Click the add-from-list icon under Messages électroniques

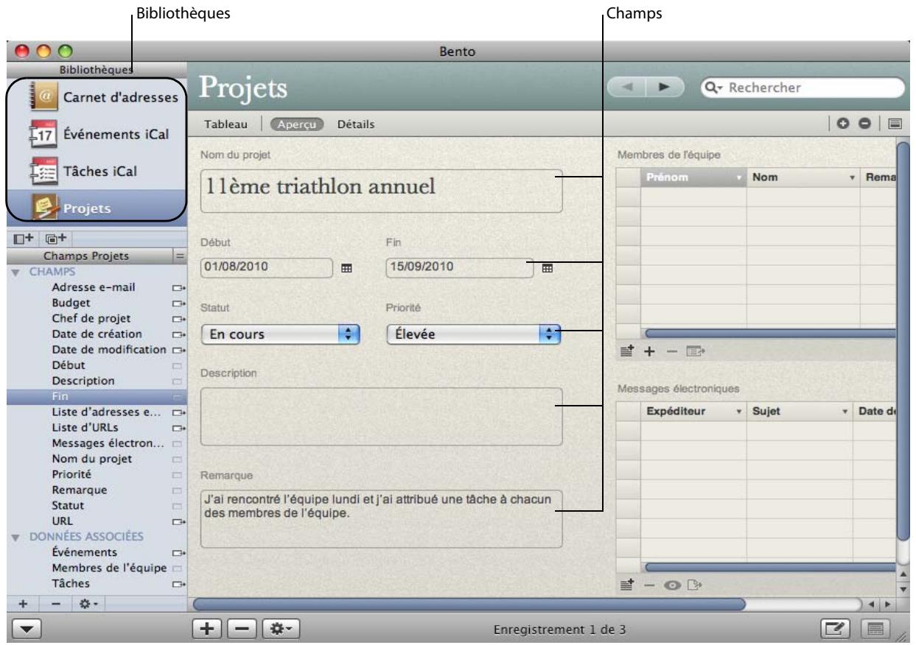[628, 585]
